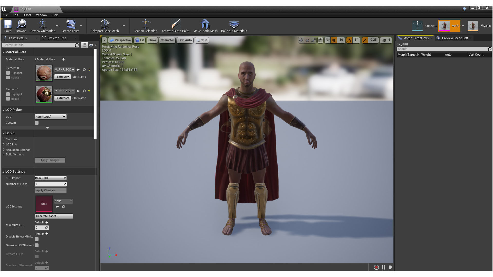Screen dimensions: 493x277
Task: Select the translate gizmo tool in viewport
Action: click(x=301, y=40)
